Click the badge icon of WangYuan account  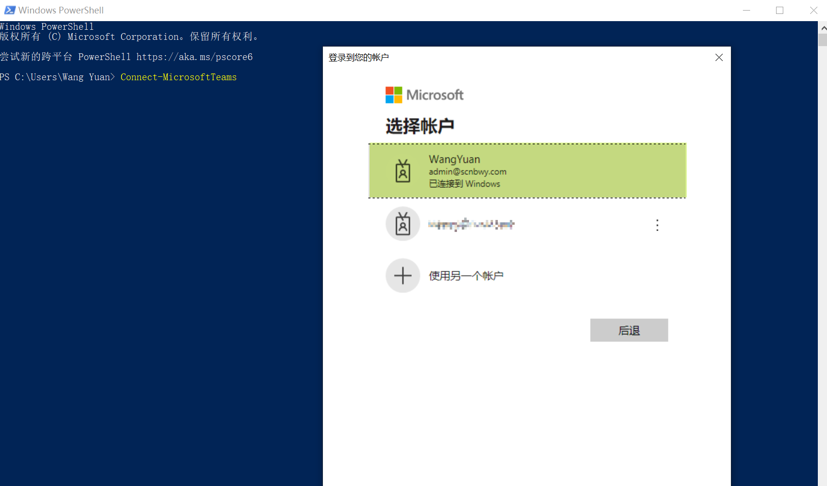click(403, 171)
